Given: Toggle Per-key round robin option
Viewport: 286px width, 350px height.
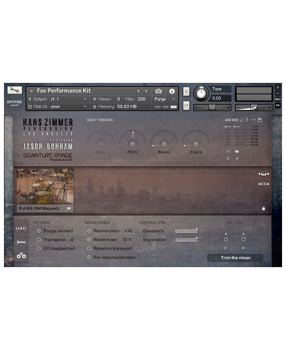Looking at the screenshot, I should [x=89, y=257].
